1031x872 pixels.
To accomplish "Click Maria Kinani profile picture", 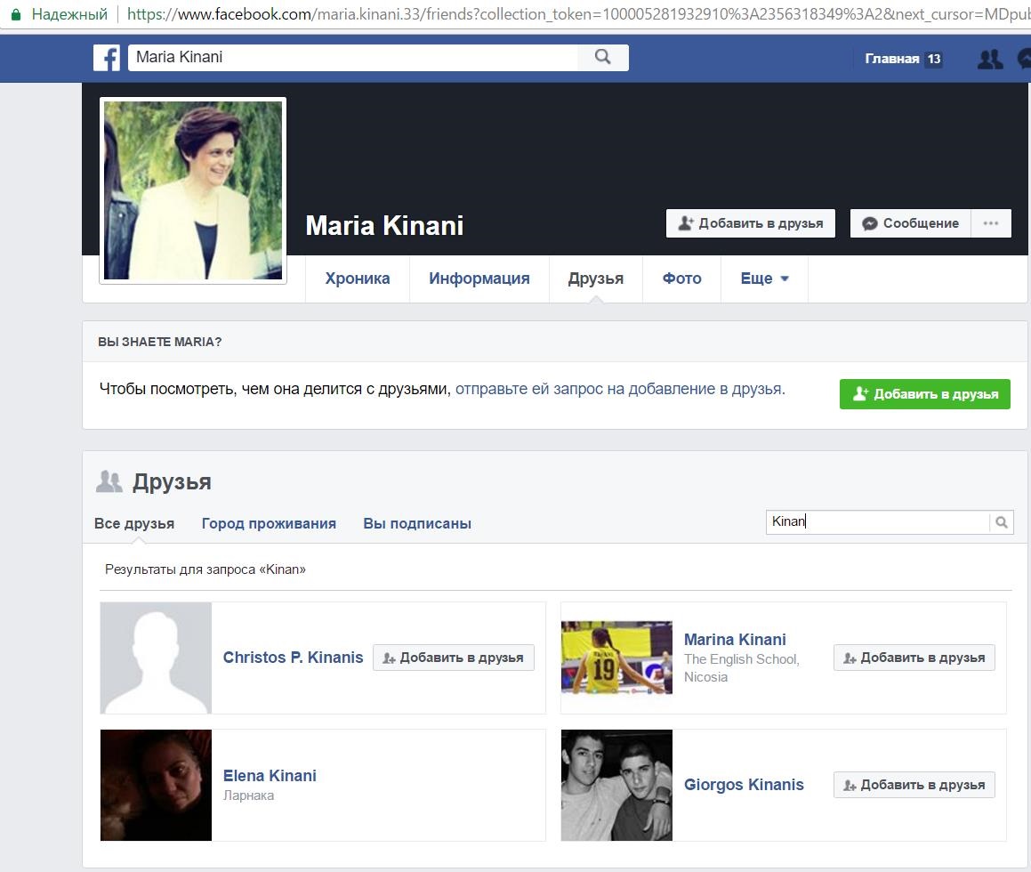I will [x=193, y=190].
